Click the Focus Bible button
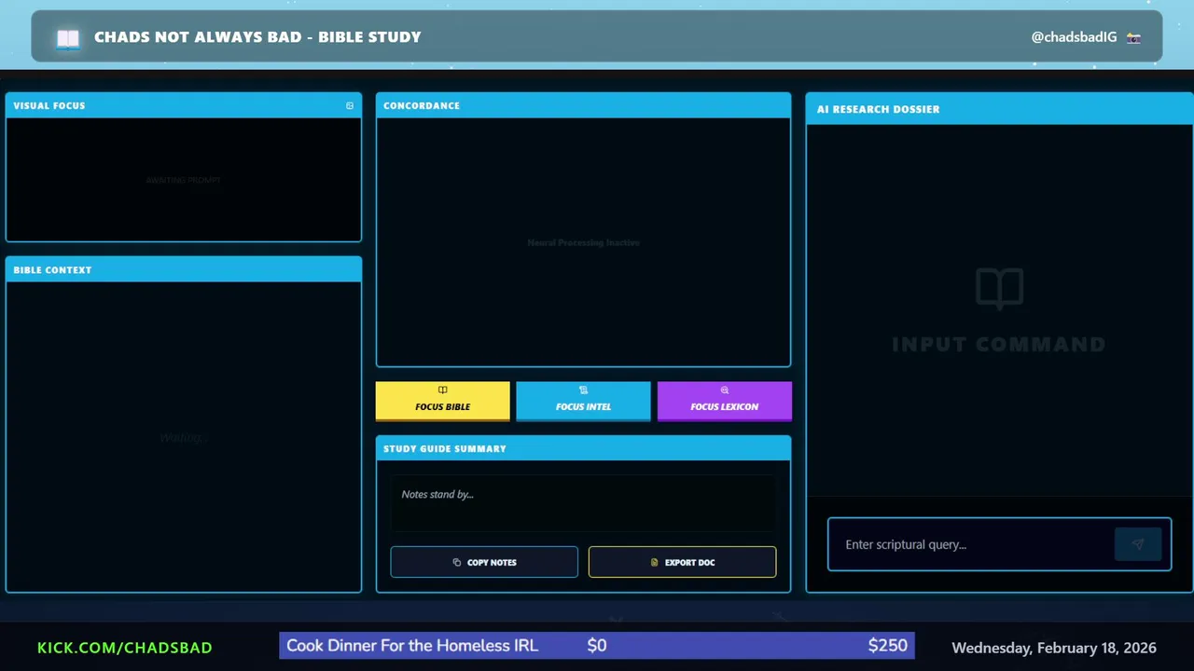 443,401
